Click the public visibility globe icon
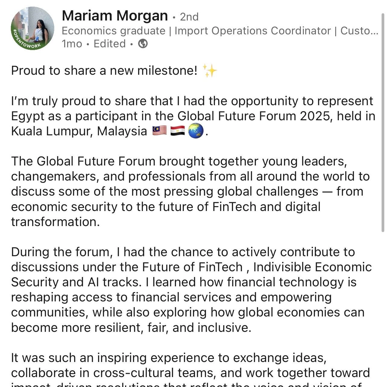Image resolution: width=387 pixels, height=387 pixels. (x=143, y=44)
